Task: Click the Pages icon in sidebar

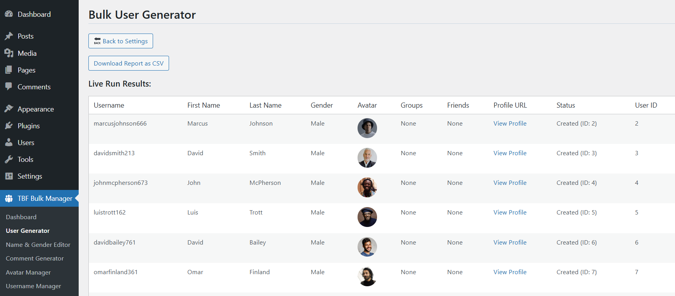Action: (9, 70)
